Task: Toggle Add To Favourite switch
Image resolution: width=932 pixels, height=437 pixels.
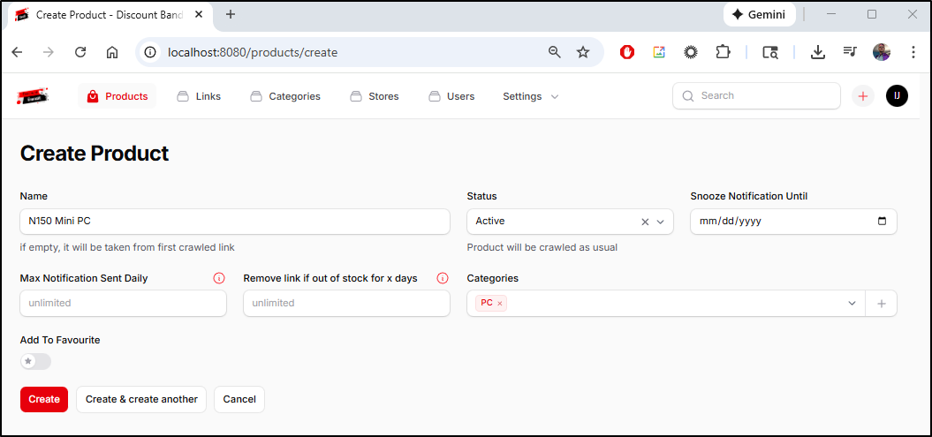Action: pos(36,361)
